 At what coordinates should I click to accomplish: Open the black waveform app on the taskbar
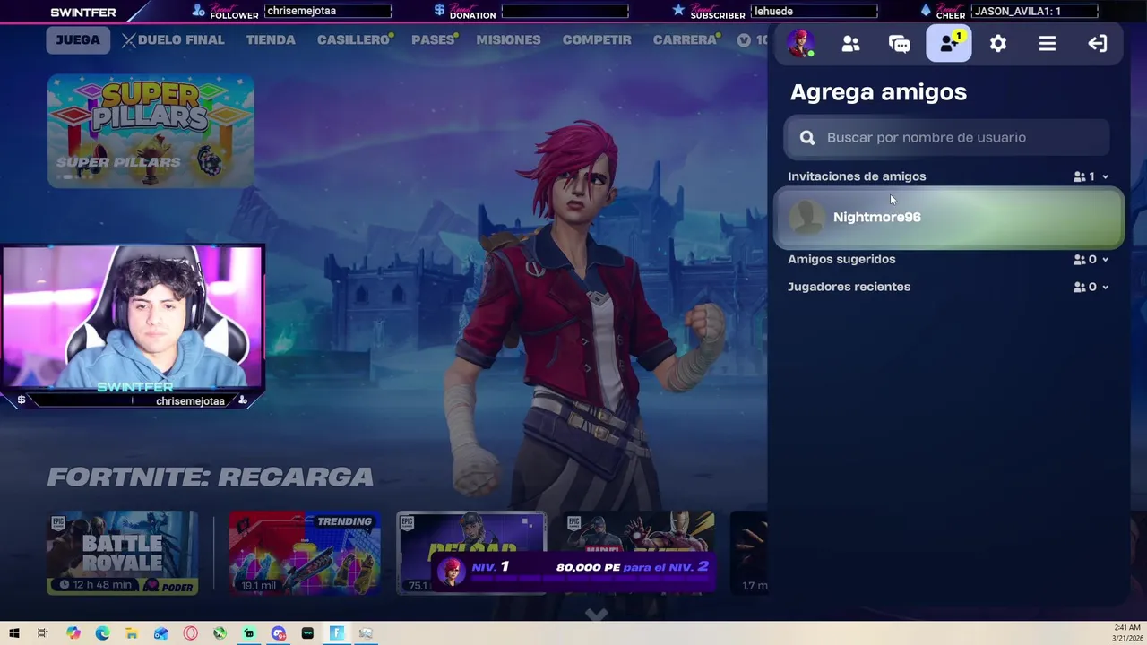pos(307,633)
